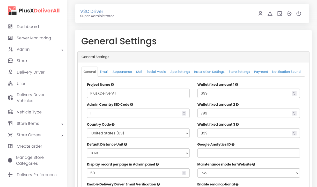Click help icon beside Wallet fixed amount 2
317x187 pixels.
(237, 104)
